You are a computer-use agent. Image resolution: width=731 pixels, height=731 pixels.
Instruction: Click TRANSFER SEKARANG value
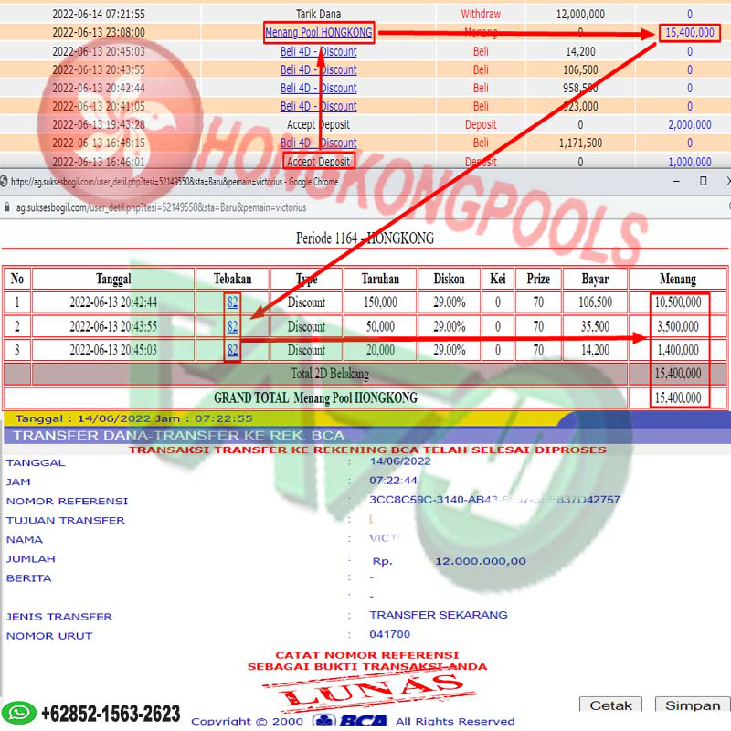pos(439,615)
